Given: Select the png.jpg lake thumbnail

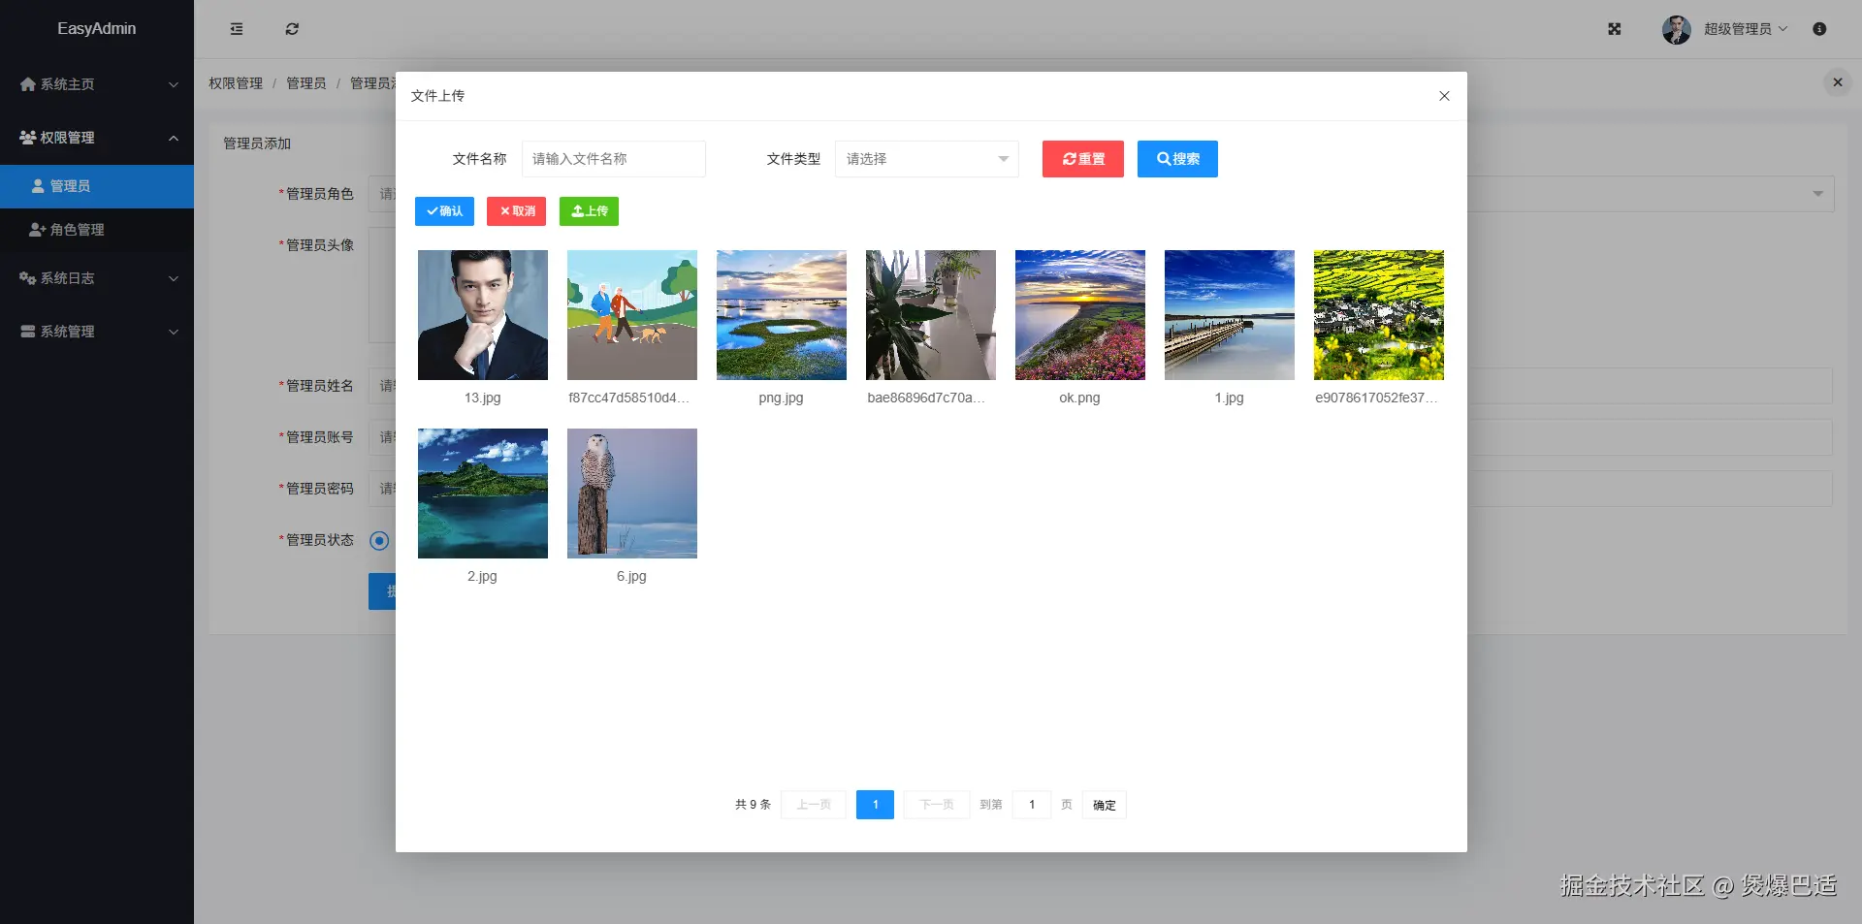Looking at the screenshot, I should pyautogui.click(x=782, y=315).
